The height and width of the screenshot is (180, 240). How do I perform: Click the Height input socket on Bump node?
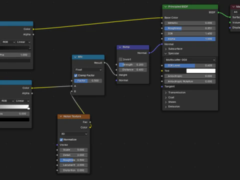click(x=116, y=75)
